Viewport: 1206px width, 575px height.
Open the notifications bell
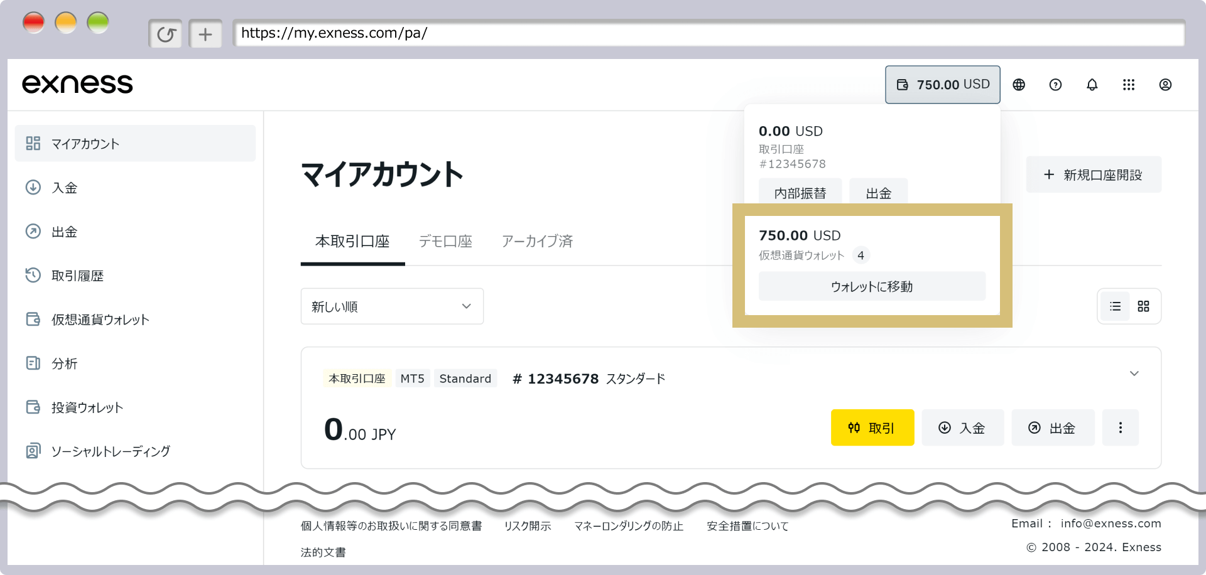tap(1092, 85)
